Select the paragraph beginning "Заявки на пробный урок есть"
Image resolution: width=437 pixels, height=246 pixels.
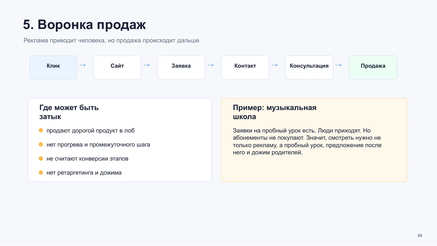307,142
